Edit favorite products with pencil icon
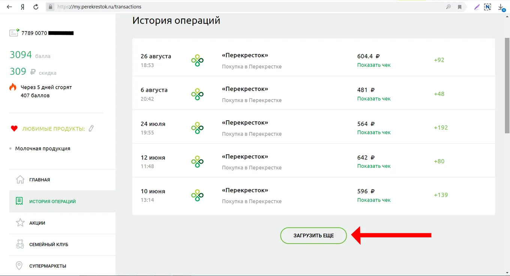Image resolution: width=510 pixels, height=276 pixels. point(91,128)
